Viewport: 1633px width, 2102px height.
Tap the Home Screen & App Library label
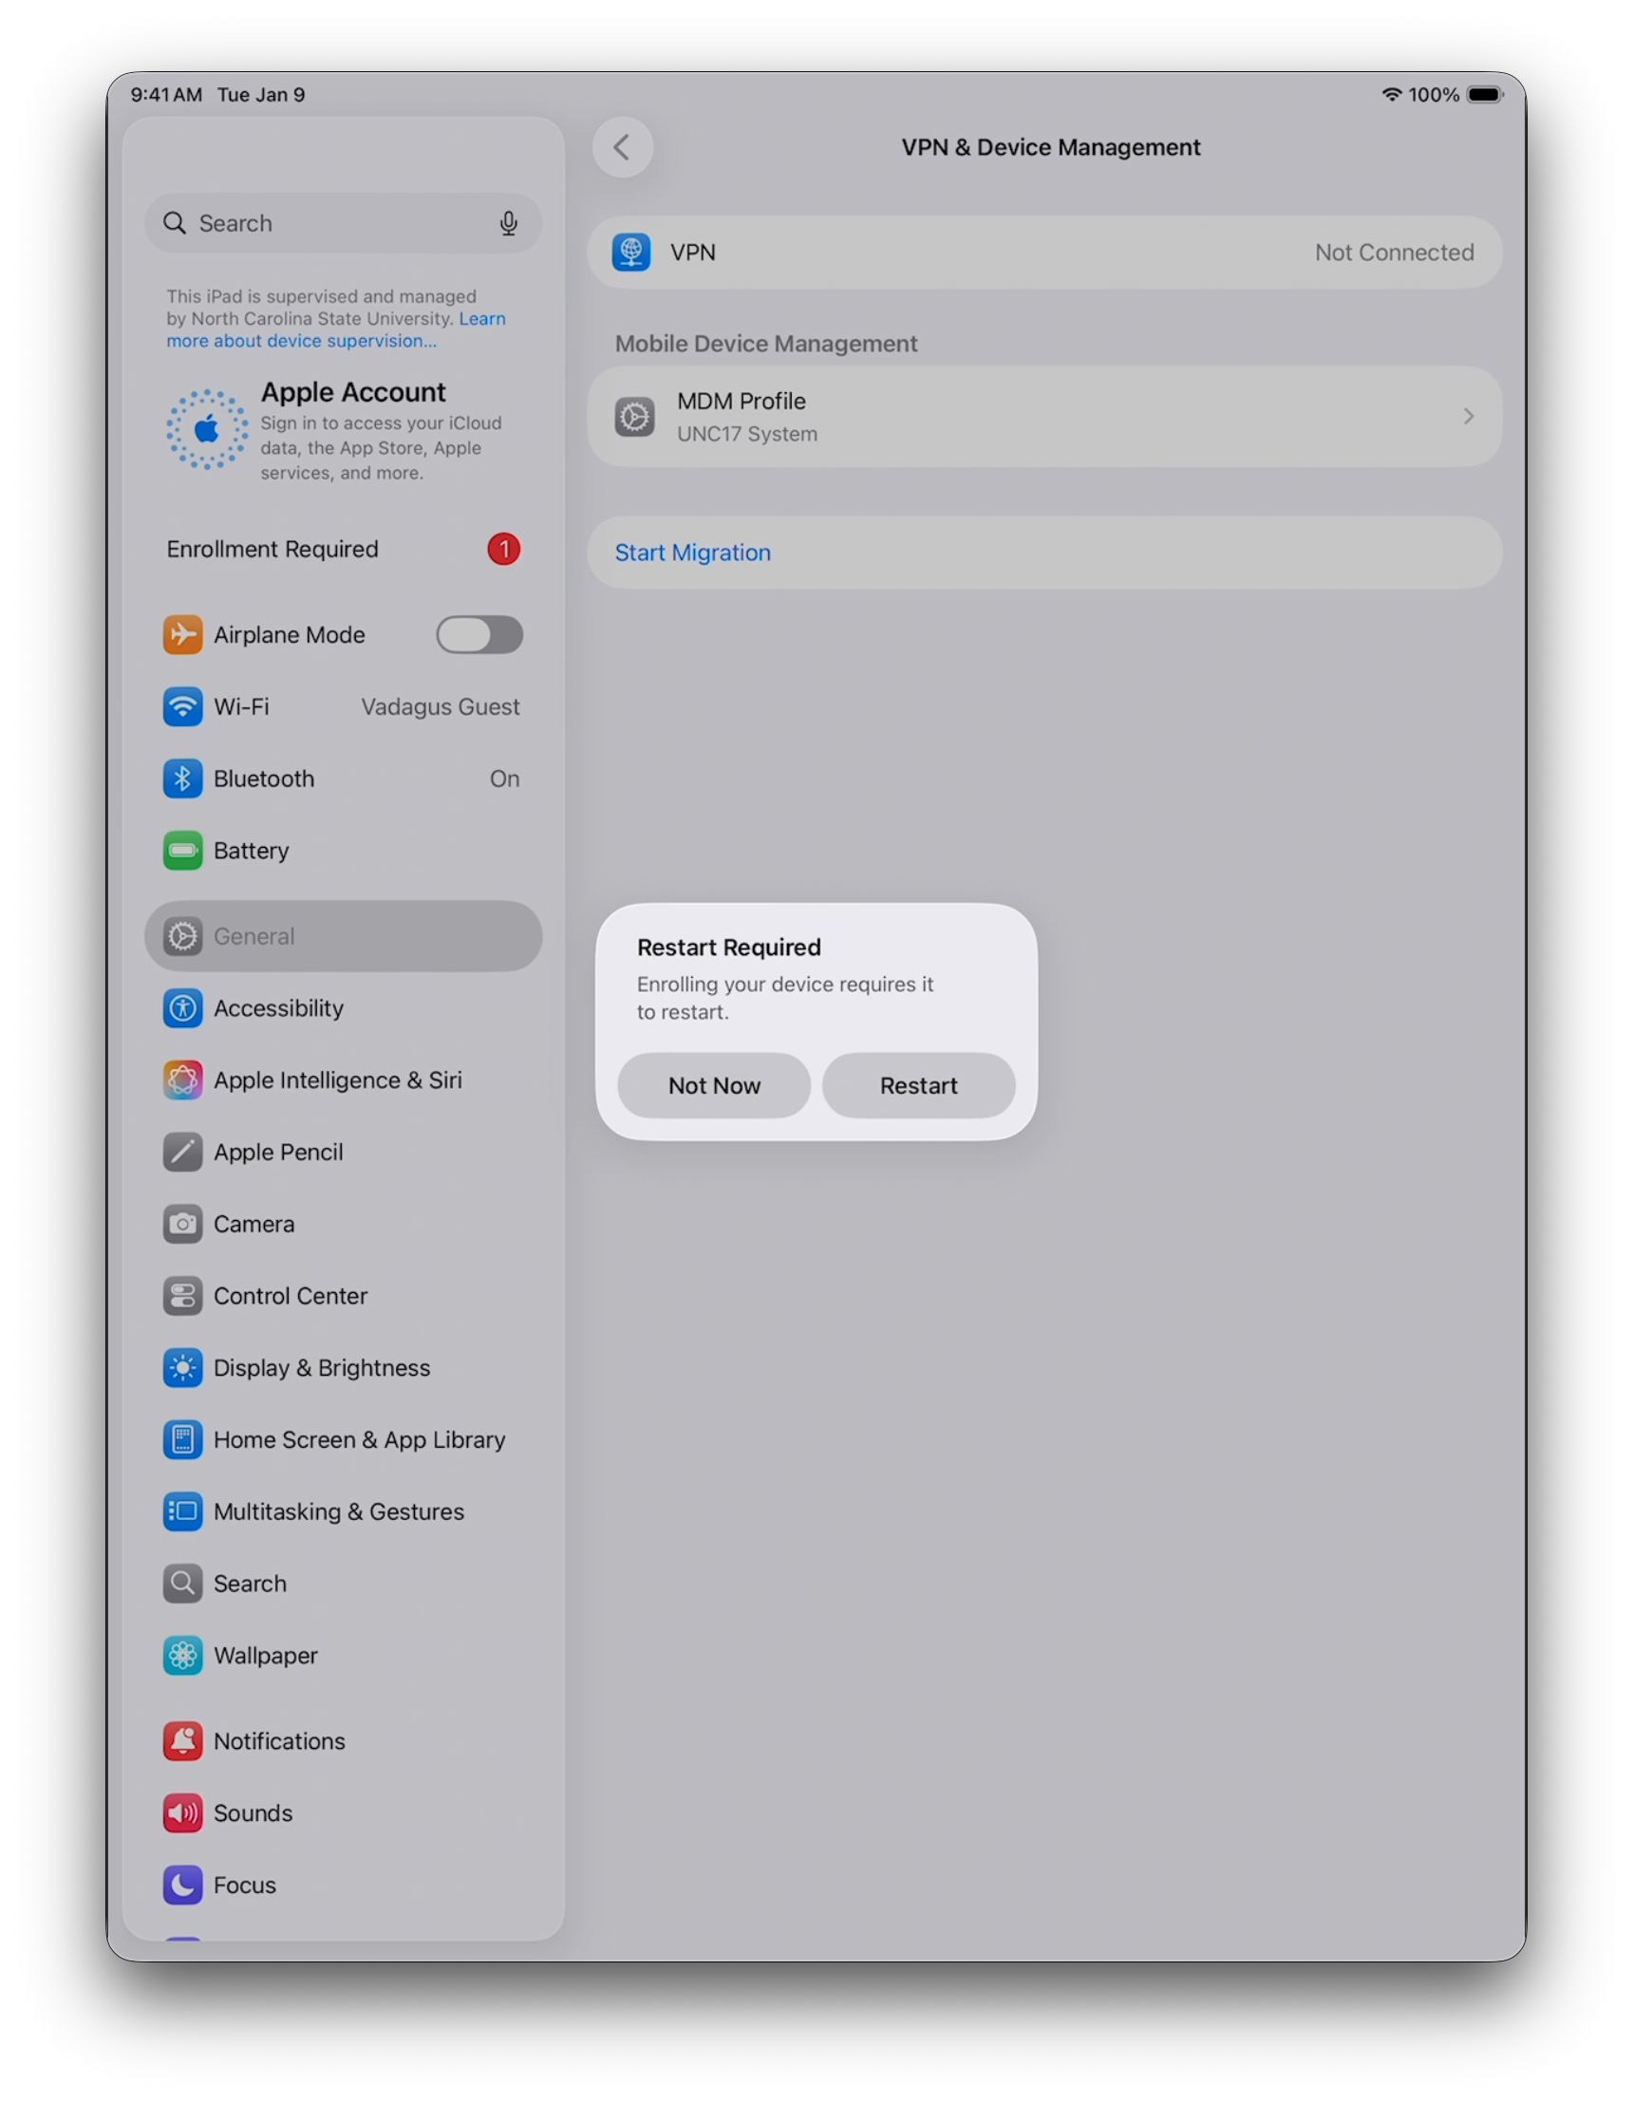tap(360, 1443)
